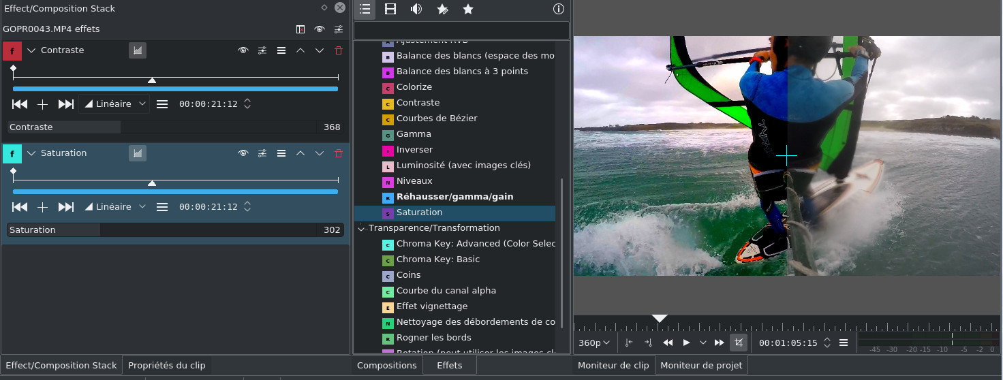Add keyframe in the Contraste effect
Image resolution: width=1003 pixels, height=380 pixels.
pyautogui.click(x=42, y=104)
